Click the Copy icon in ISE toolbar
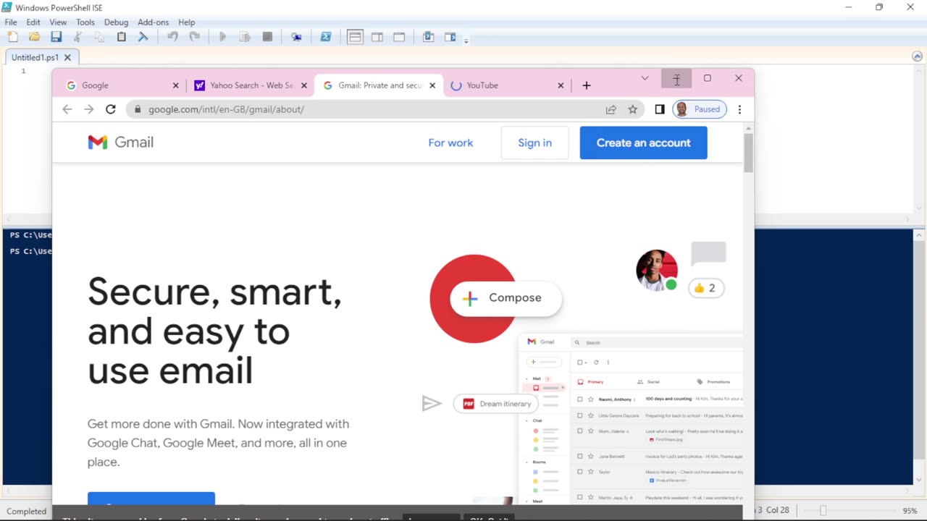The image size is (927, 521). pos(99,37)
